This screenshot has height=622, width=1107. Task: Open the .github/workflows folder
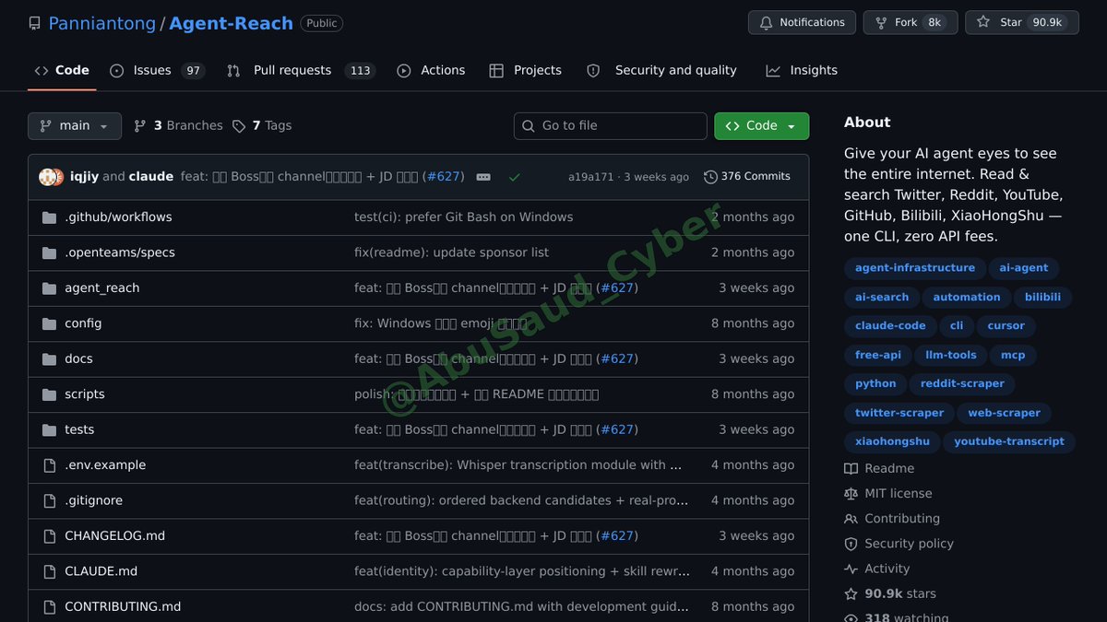coord(118,217)
